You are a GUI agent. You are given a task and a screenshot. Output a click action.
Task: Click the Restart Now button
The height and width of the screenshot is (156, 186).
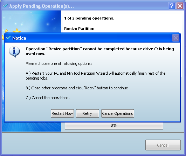(x=62, y=113)
